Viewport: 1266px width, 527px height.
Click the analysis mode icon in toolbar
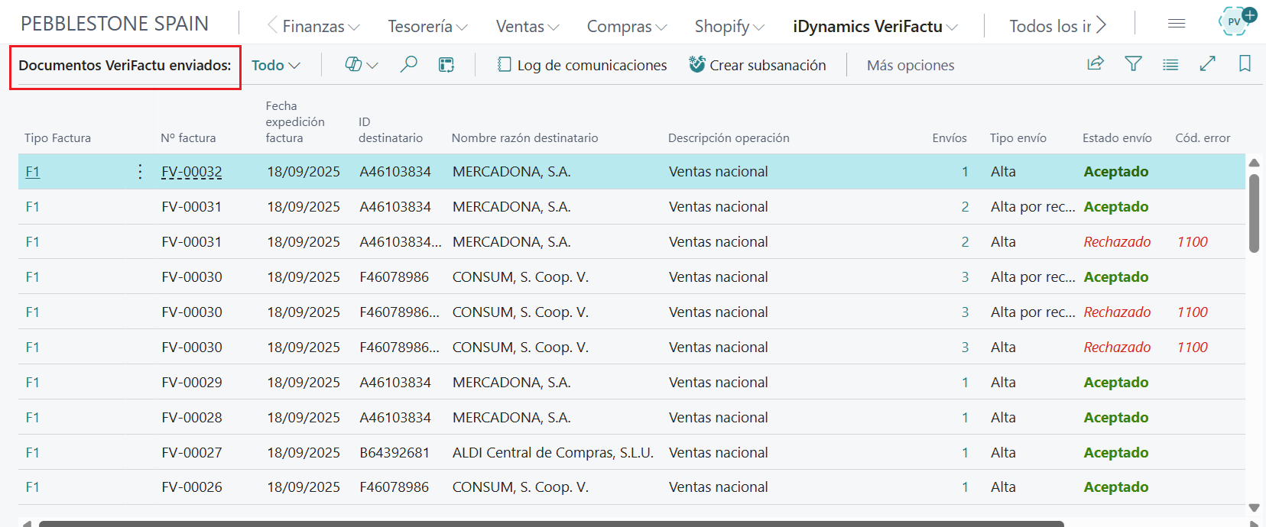tap(446, 65)
